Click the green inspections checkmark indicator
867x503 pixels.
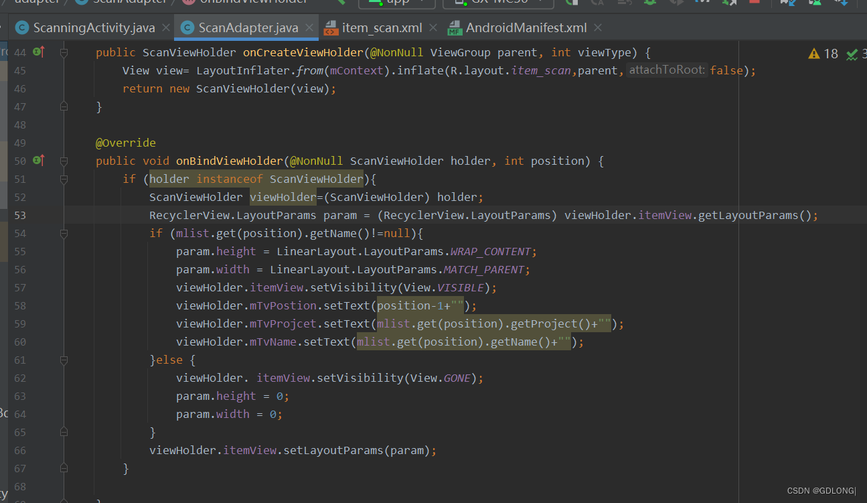[850, 54]
